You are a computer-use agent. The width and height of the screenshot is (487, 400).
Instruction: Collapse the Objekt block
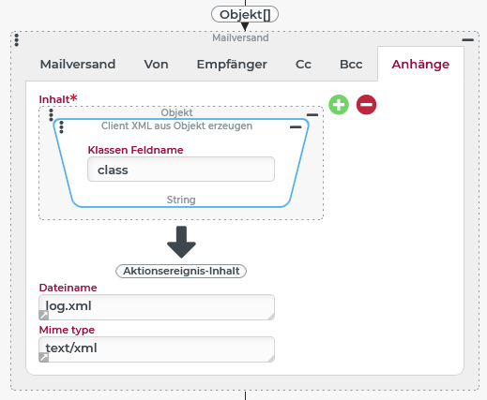point(312,115)
